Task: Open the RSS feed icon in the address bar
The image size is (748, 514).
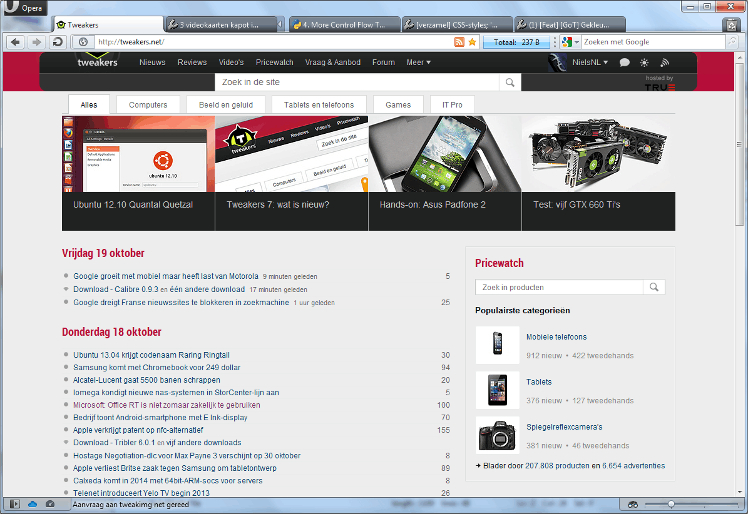Action: click(459, 42)
